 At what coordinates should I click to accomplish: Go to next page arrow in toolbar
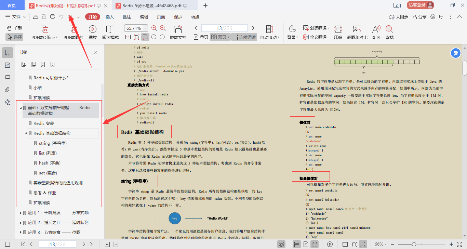(253, 28)
